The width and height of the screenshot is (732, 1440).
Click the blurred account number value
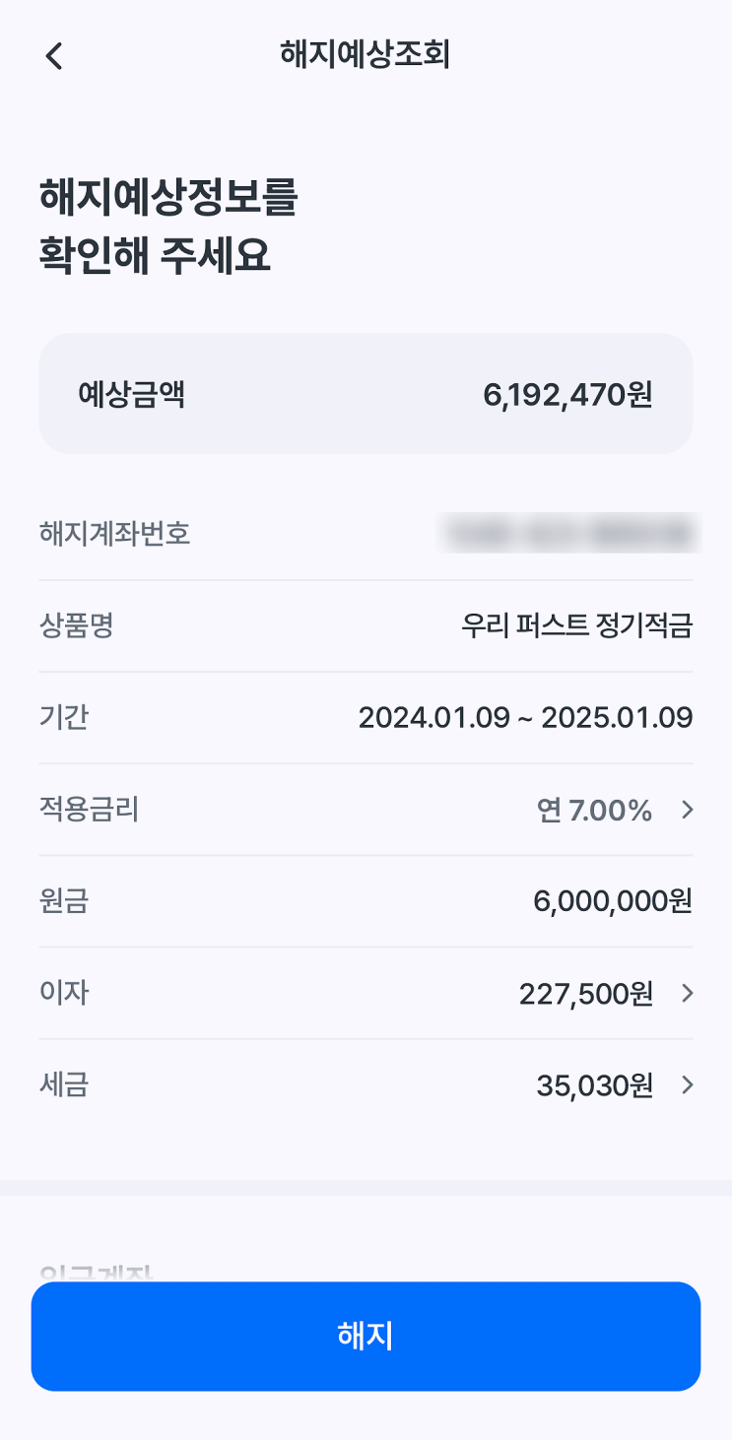pyautogui.click(x=568, y=534)
